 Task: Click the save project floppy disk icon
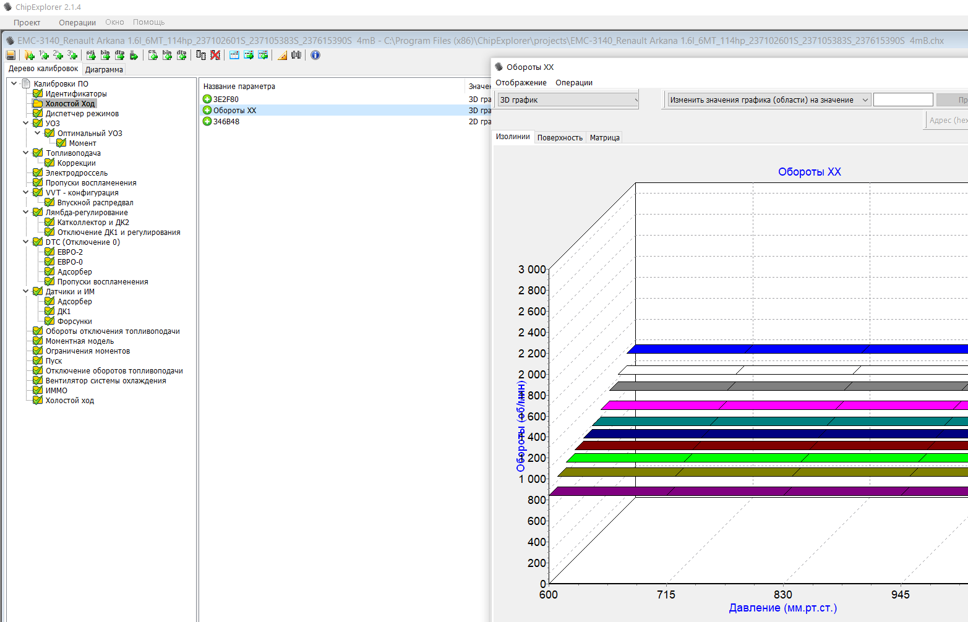[x=11, y=55]
